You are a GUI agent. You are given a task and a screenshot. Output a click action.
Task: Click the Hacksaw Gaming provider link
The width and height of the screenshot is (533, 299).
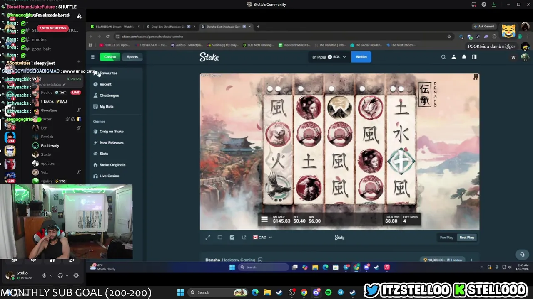coord(239,260)
